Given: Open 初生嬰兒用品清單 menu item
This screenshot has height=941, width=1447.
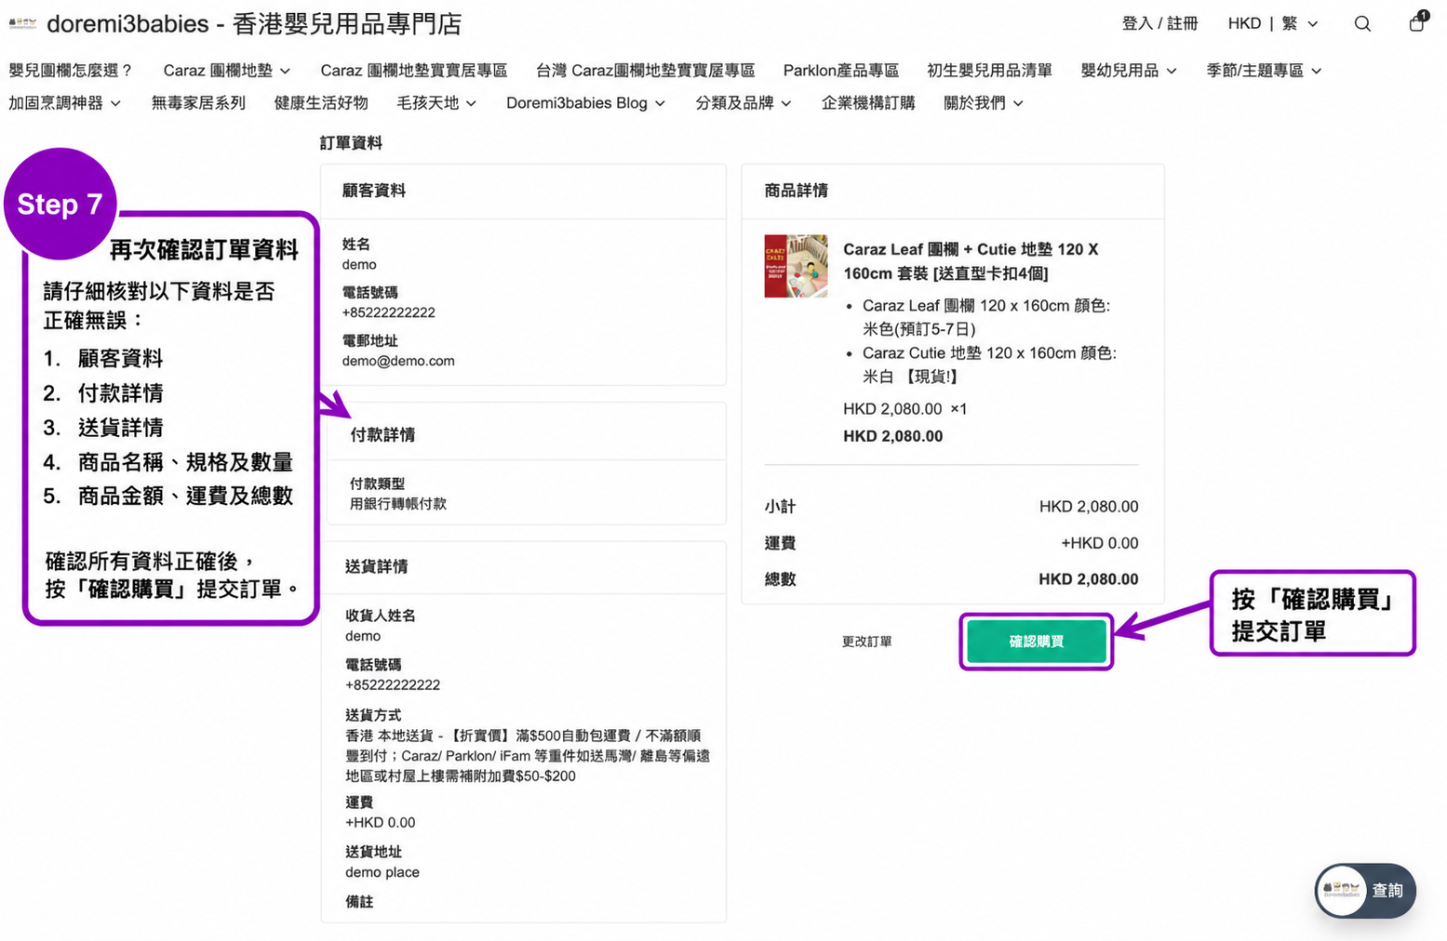Looking at the screenshot, I should (x=989, y=71).
